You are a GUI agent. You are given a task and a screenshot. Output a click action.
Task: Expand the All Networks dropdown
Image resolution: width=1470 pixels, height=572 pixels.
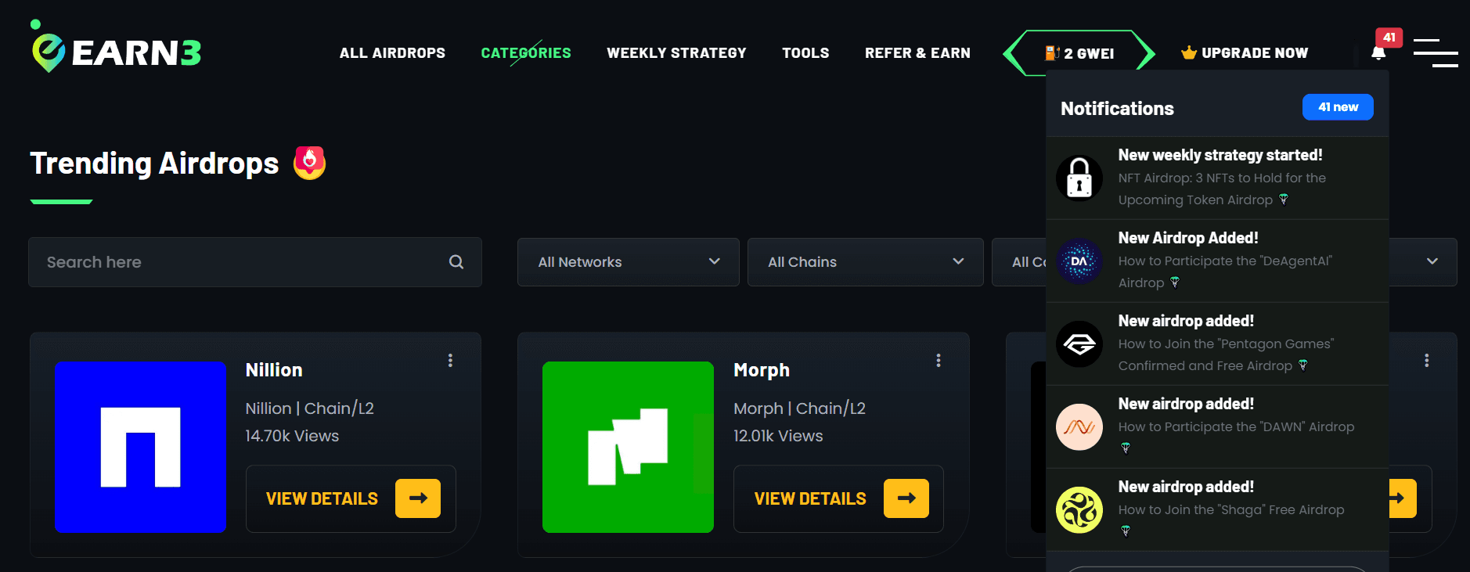click(629, 262)
